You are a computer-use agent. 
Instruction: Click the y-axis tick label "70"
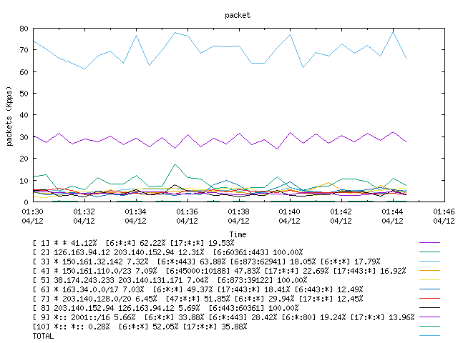point(24,50)
